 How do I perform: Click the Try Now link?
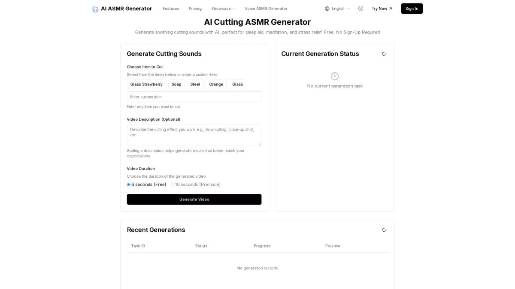[382, 9]
